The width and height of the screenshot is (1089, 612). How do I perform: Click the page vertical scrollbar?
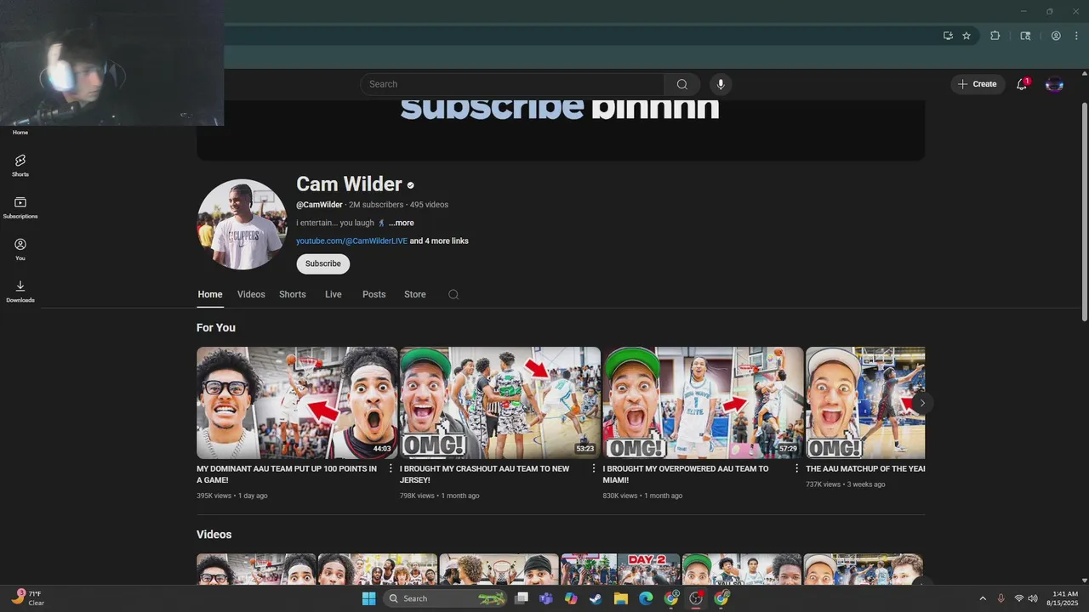point(1084,212)
